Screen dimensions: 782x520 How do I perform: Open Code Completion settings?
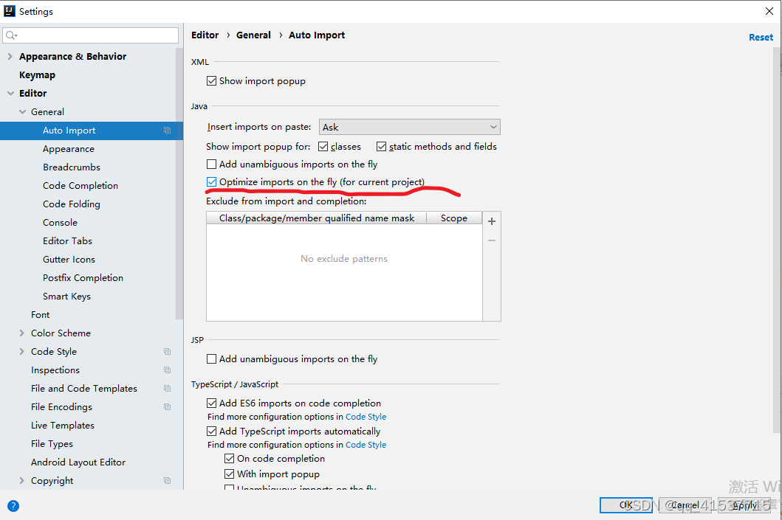point(80,186)
